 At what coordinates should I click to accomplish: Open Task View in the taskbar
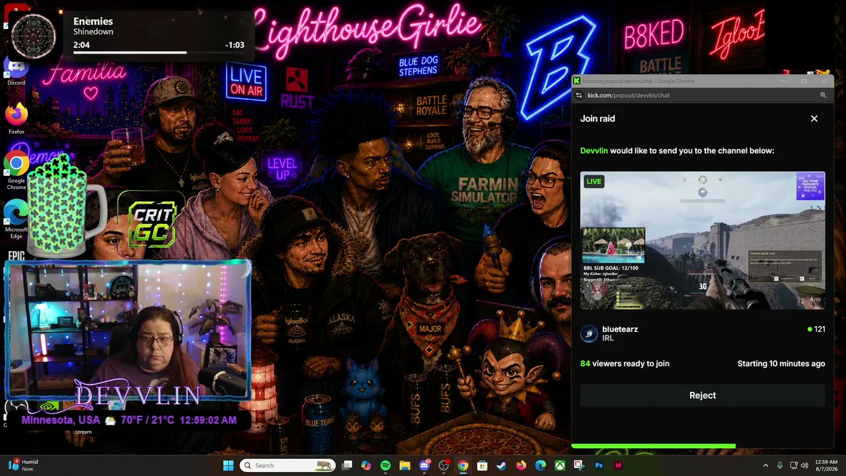point(347,465)
